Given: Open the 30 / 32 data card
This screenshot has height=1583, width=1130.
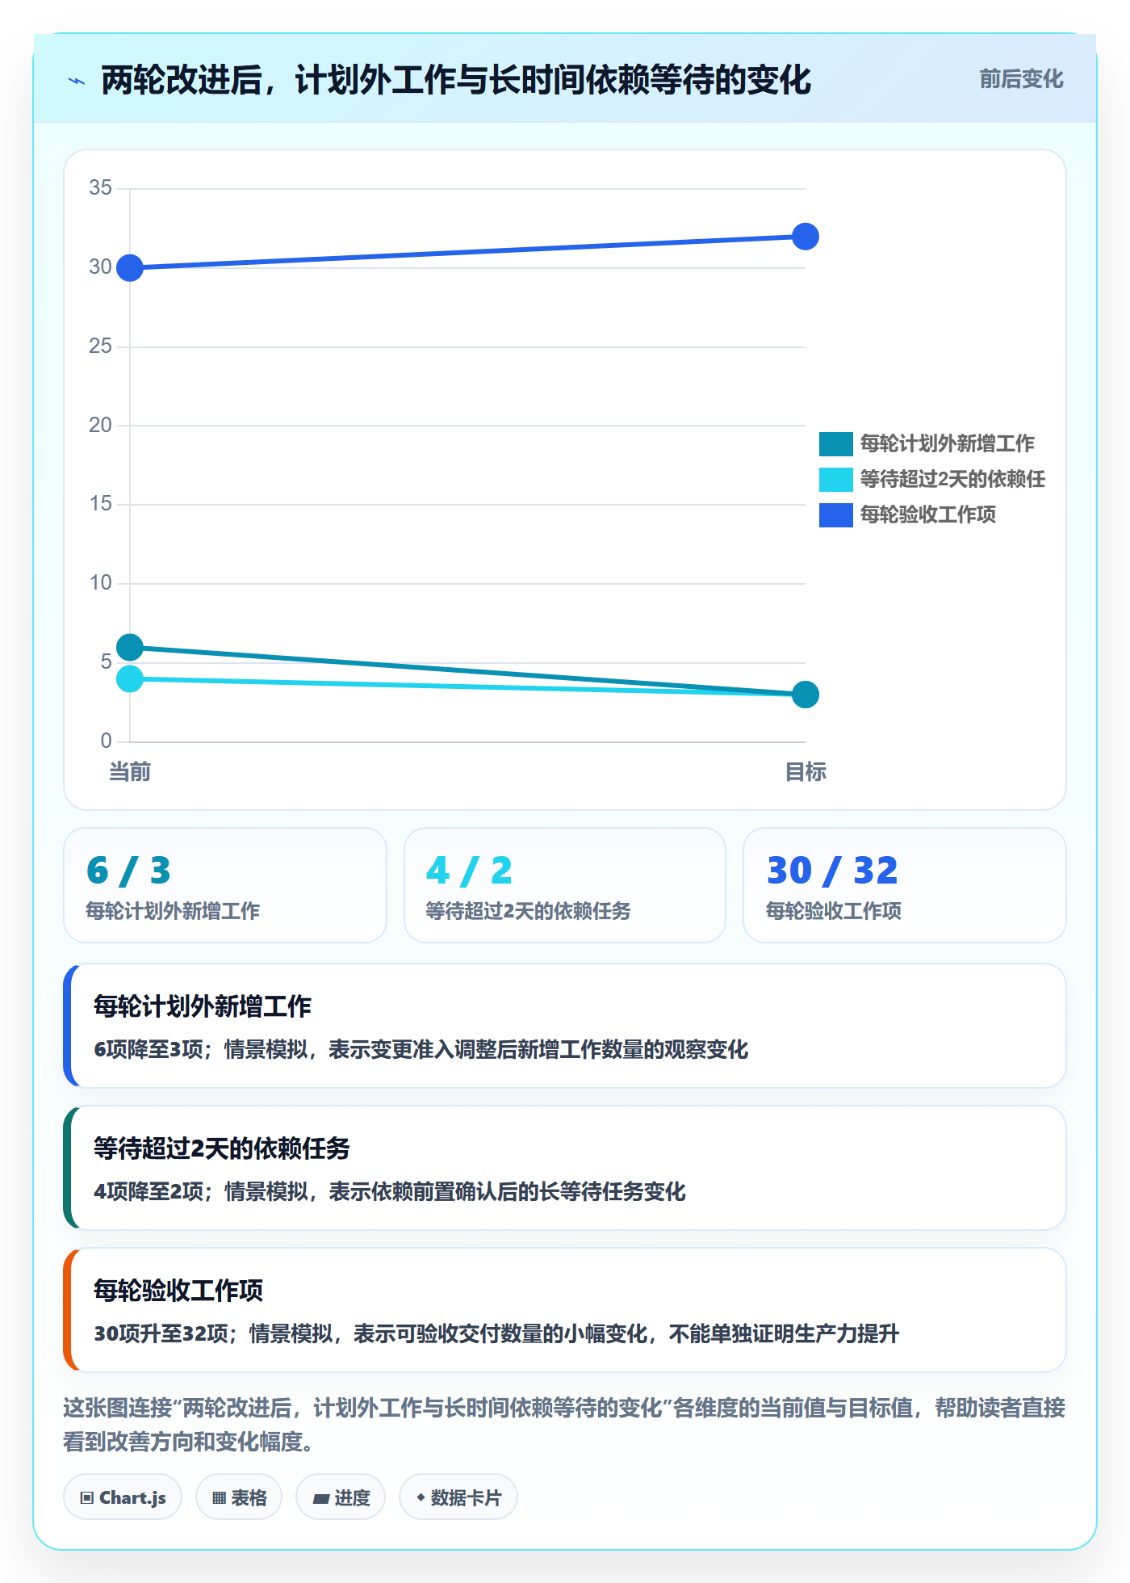Looking at the screenshot, I should pyautogui.click(x=905, y=885).
